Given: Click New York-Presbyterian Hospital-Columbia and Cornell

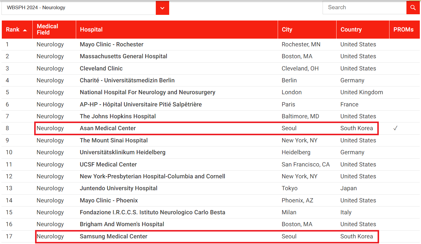Looking at the screenshot, I should (152, 176).
